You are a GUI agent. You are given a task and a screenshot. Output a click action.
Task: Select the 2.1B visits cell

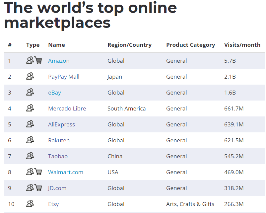[230, 77]
